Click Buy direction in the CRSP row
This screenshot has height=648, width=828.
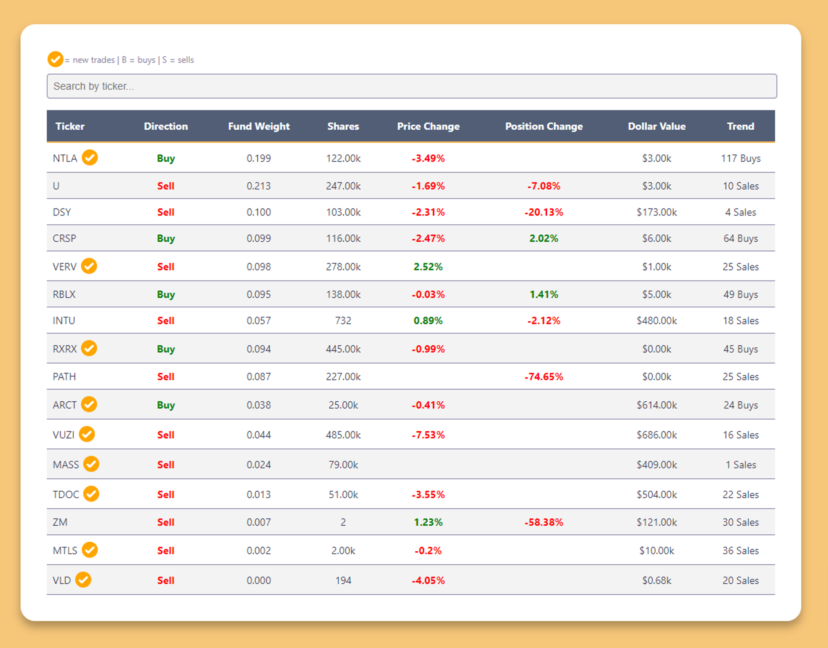pos(166,238)
